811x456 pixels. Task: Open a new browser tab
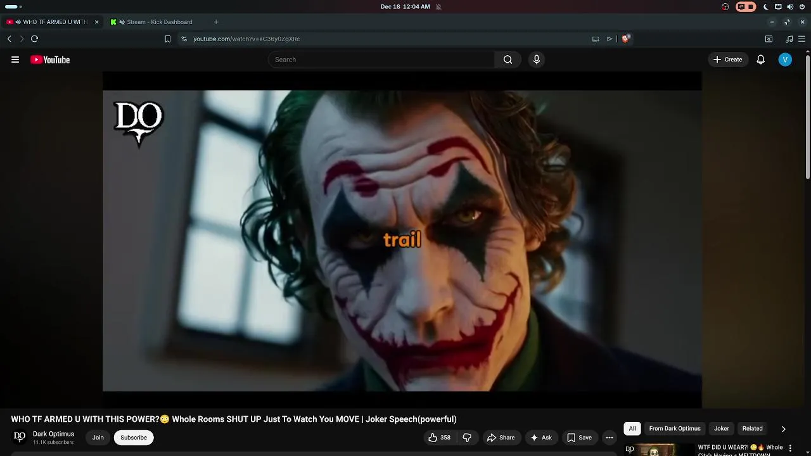tap(216, 22)
